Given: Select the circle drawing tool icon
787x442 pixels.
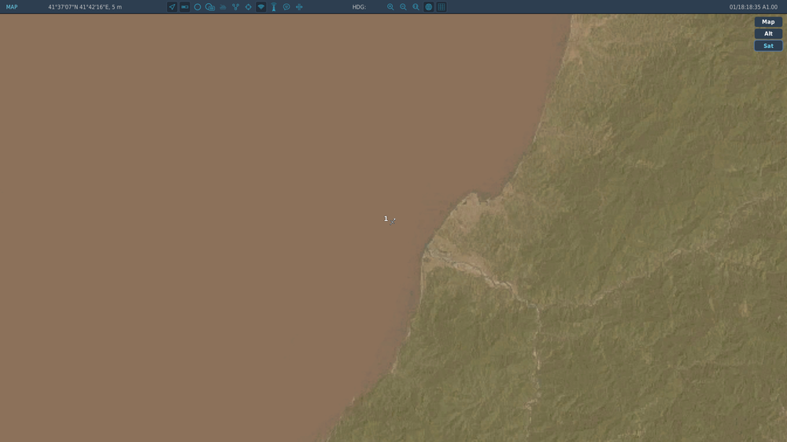Looking at the screenshot, I should click(x=198, y=7).
